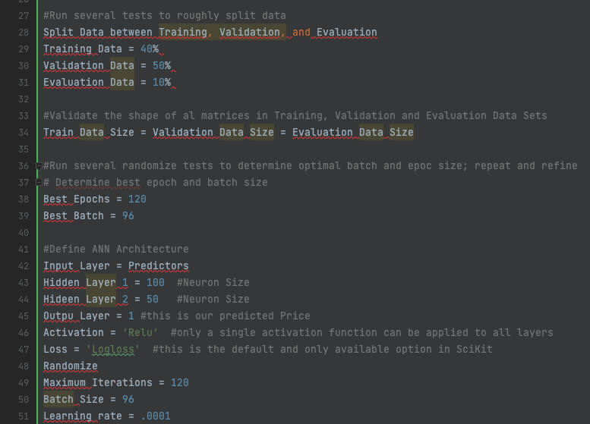Click line number 42 in the gutter

click(x=22, y=265)
